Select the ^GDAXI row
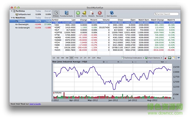This screenshot has height=119, width=190. (x=116, y=40)
